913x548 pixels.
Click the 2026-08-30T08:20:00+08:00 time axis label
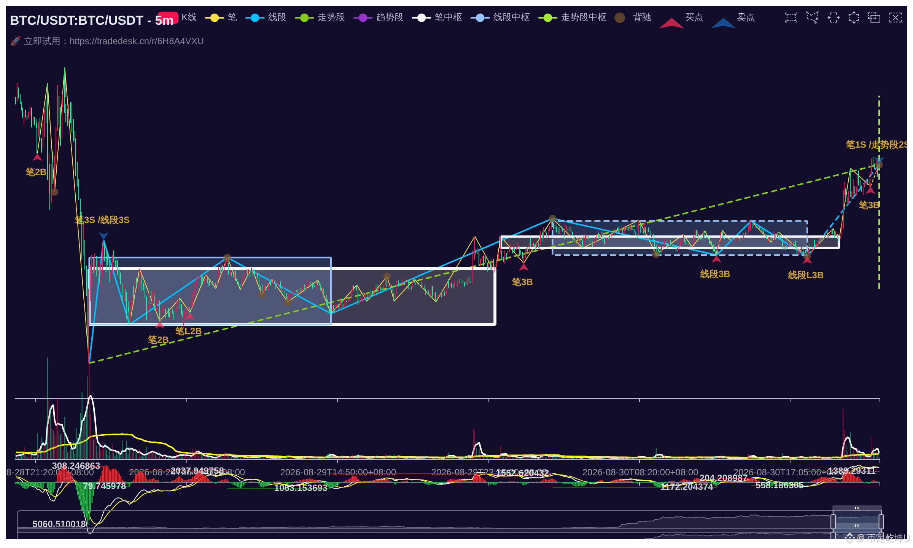(x=640, y=472)
